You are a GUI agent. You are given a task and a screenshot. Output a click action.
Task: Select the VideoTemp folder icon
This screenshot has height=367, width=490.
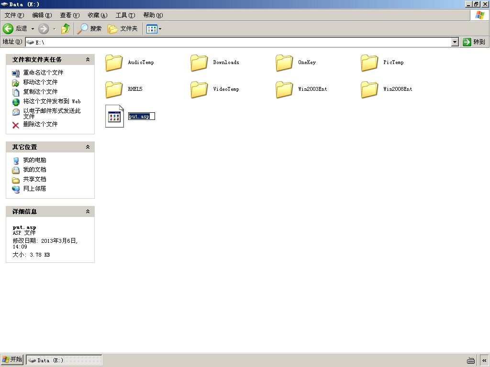(x=199, y=89)
